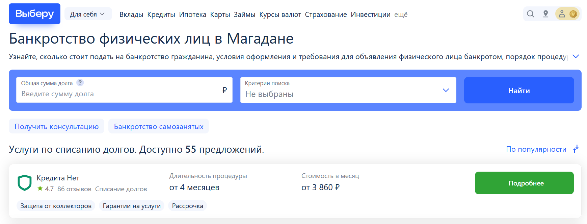Click the question mark help icon
This screenshot has width=587, height=224.
click(x=80, y=82)
